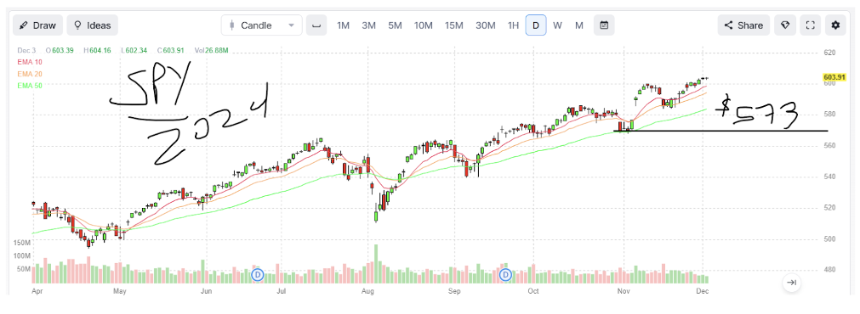Click the Jul label on time axis

282,292
